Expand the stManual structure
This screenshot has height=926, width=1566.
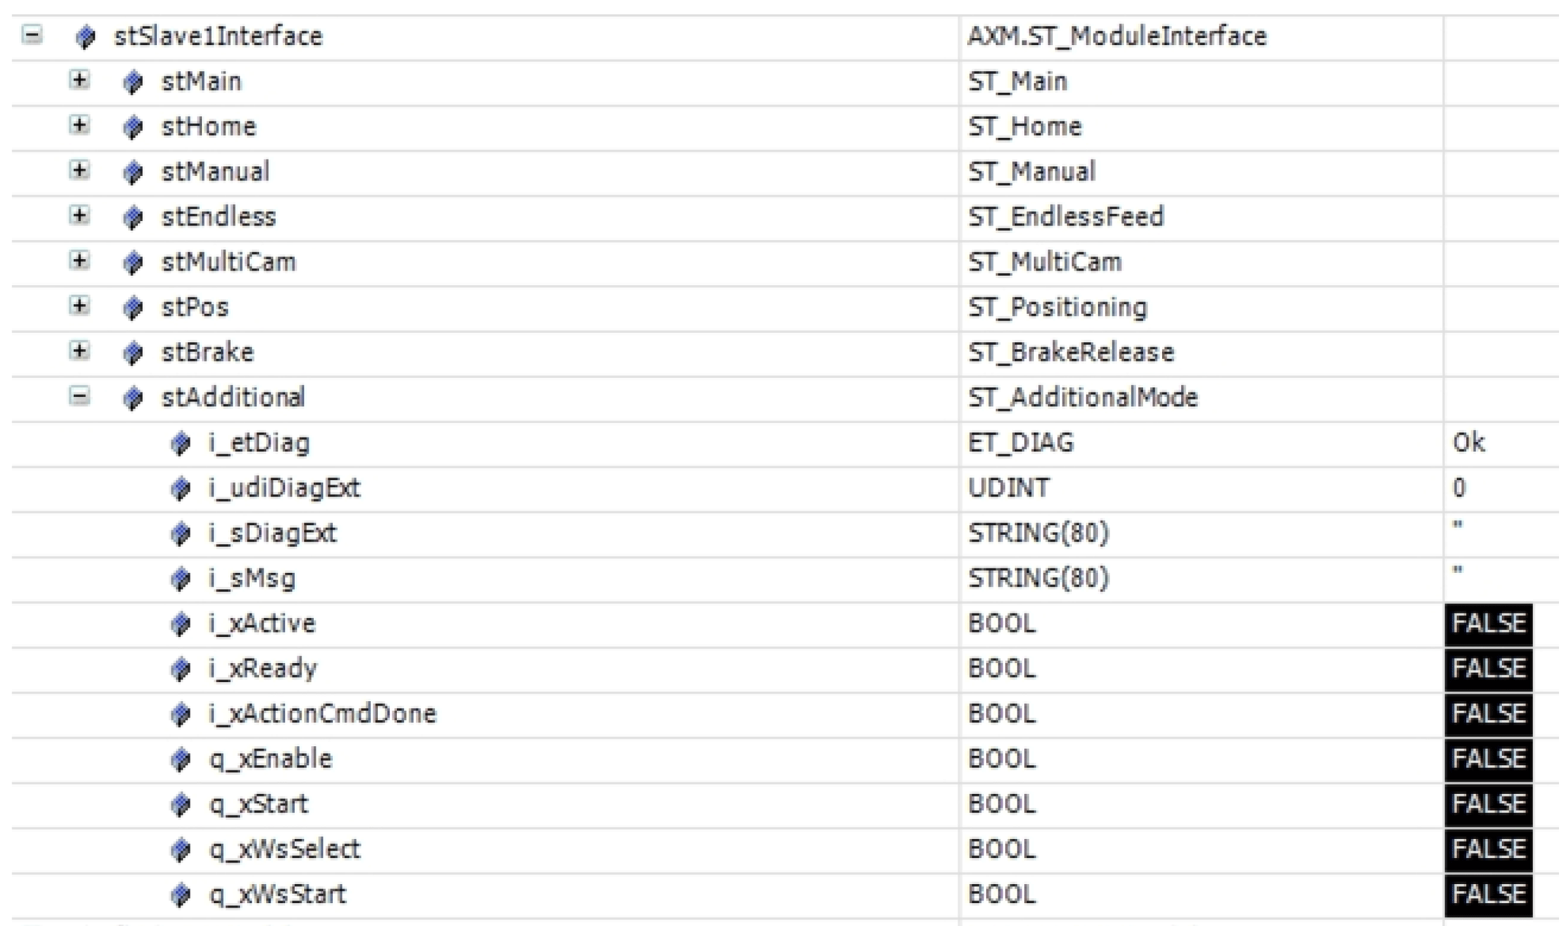(x=79, y=170)
